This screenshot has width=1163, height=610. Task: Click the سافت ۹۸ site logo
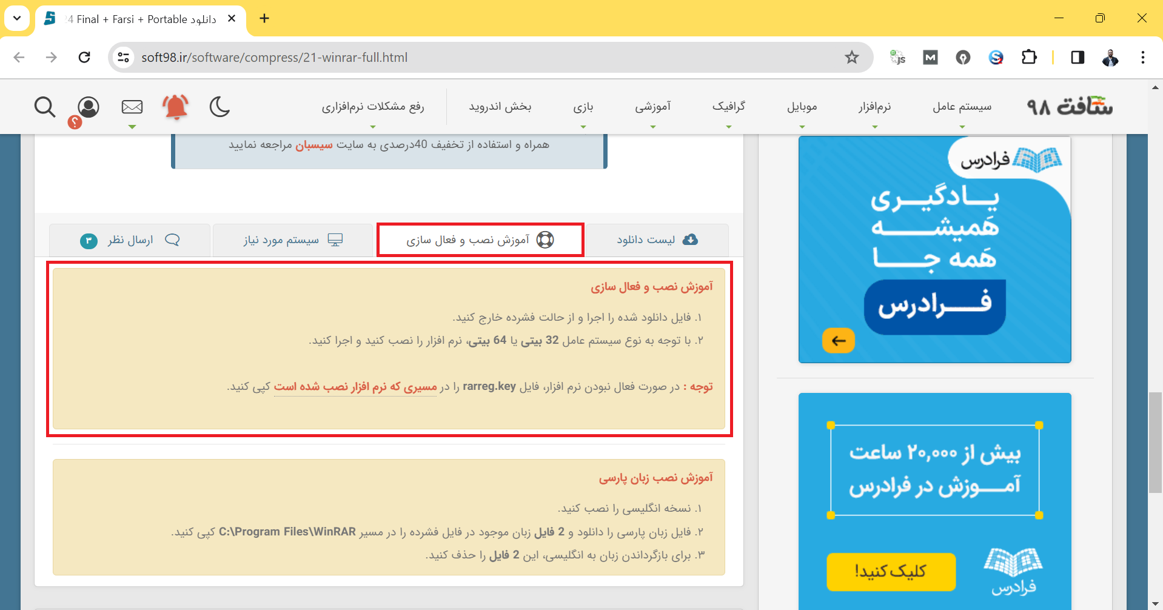click(1070, 107)
